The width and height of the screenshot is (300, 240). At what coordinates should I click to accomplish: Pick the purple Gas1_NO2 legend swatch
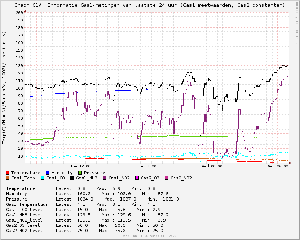click(105, 178)
